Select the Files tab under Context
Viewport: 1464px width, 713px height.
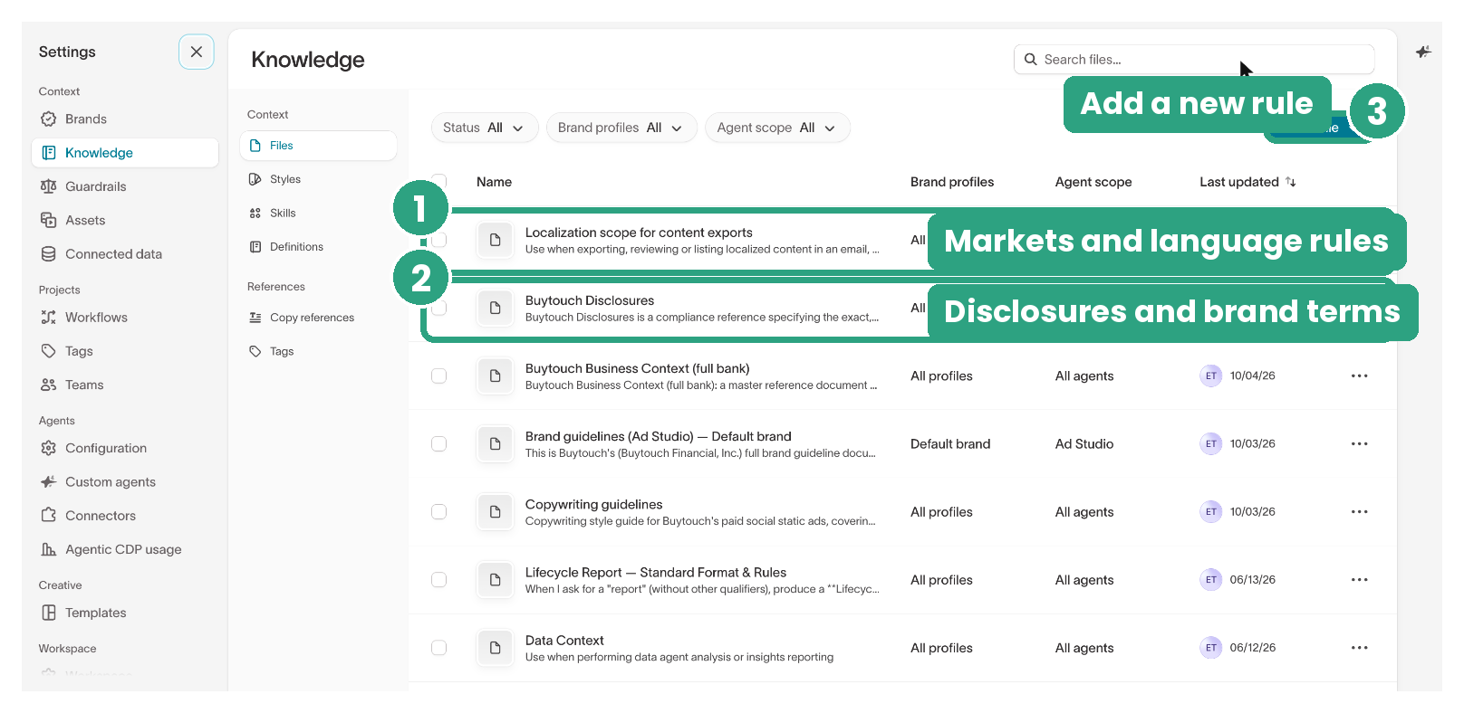tap(318, 146)
